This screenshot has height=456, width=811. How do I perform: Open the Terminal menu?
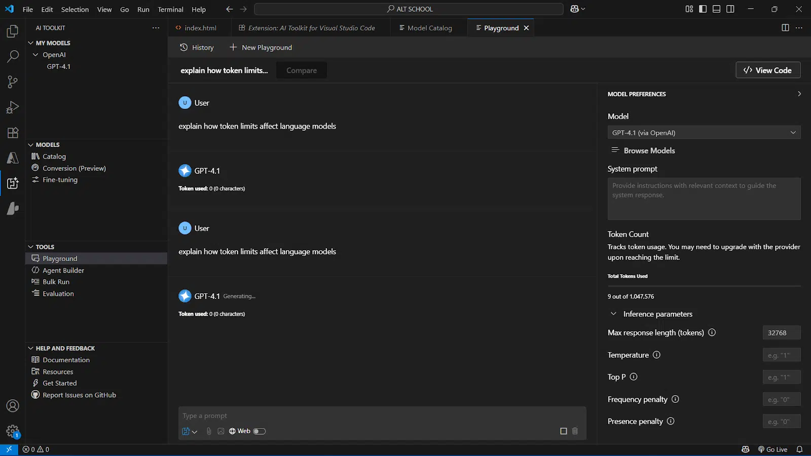point(170,9)
